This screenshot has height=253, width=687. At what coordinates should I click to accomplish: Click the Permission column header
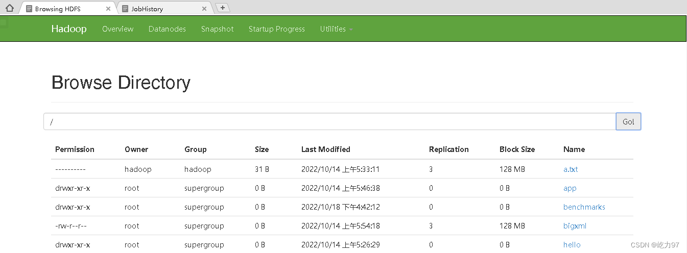[x=75, y=149]
